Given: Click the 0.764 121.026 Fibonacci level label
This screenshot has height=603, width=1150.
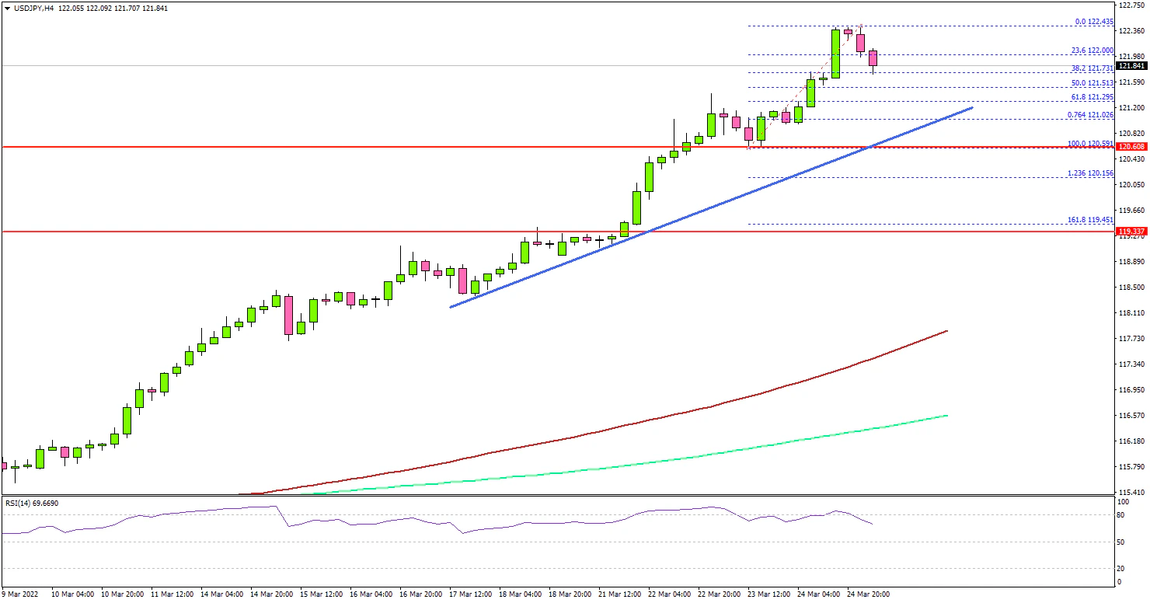Looking at the screenshot, I should (1090, 115).
